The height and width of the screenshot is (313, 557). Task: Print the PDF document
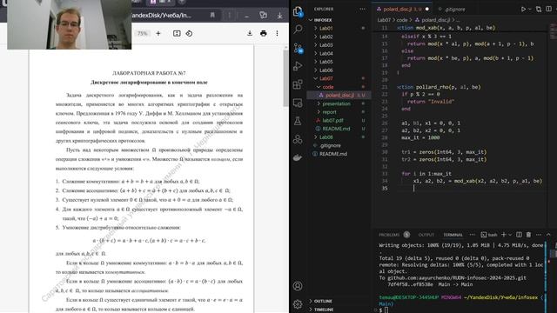pyautogui.click(x=263, y=33)
